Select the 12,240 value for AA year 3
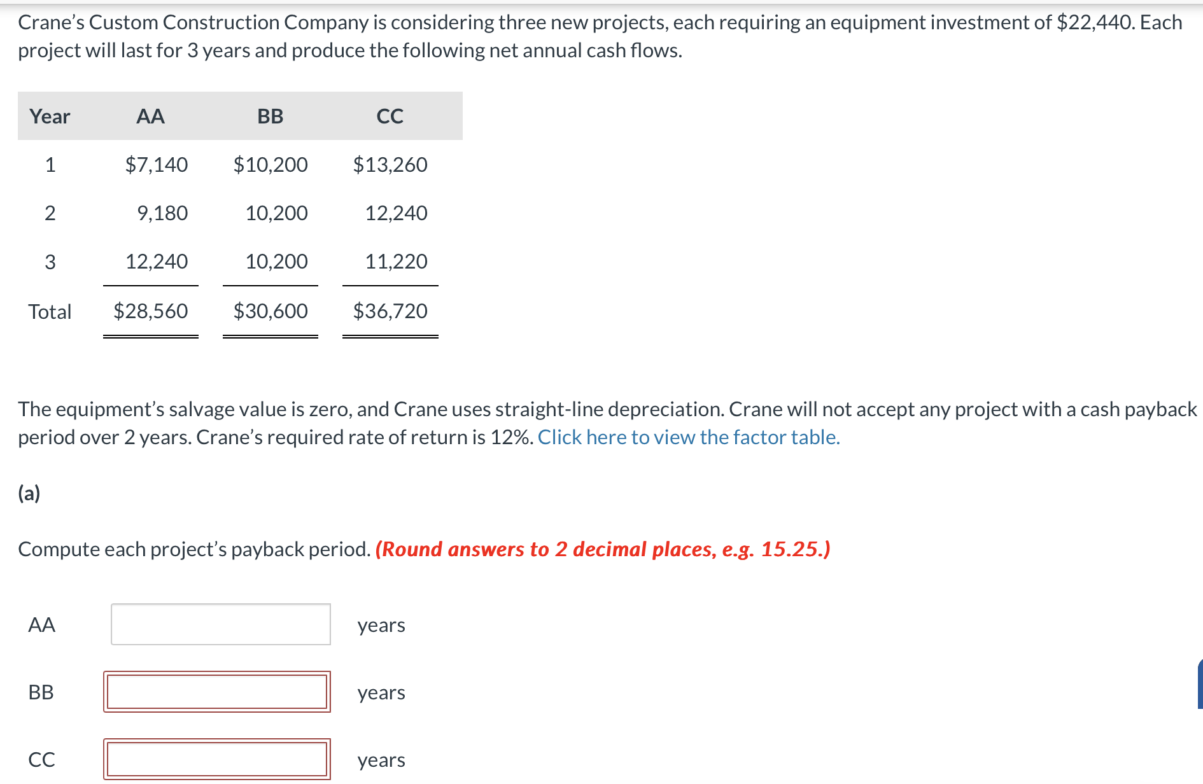 [157, 260]
